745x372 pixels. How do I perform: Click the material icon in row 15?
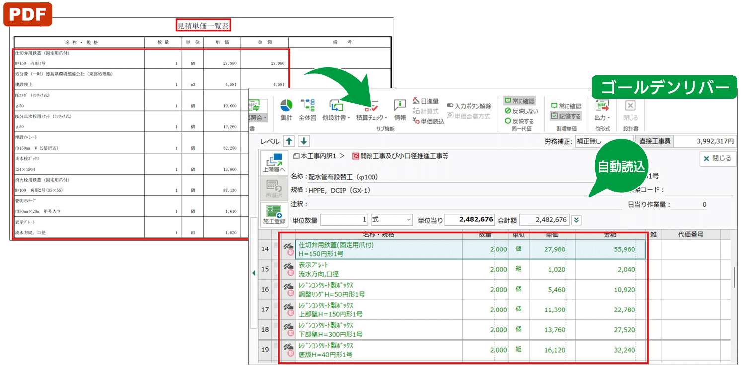click(x=288, y=269)
